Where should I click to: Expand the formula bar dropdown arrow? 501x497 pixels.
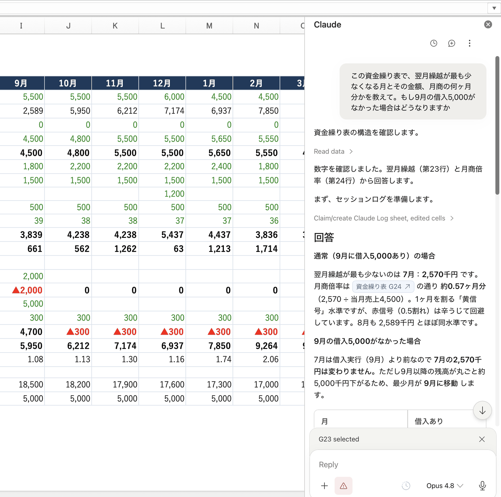click(x=494, y=8)
